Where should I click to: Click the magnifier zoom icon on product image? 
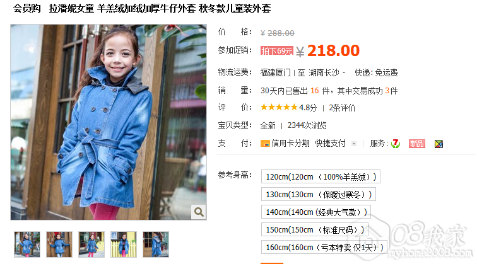(x=199, y=212)
